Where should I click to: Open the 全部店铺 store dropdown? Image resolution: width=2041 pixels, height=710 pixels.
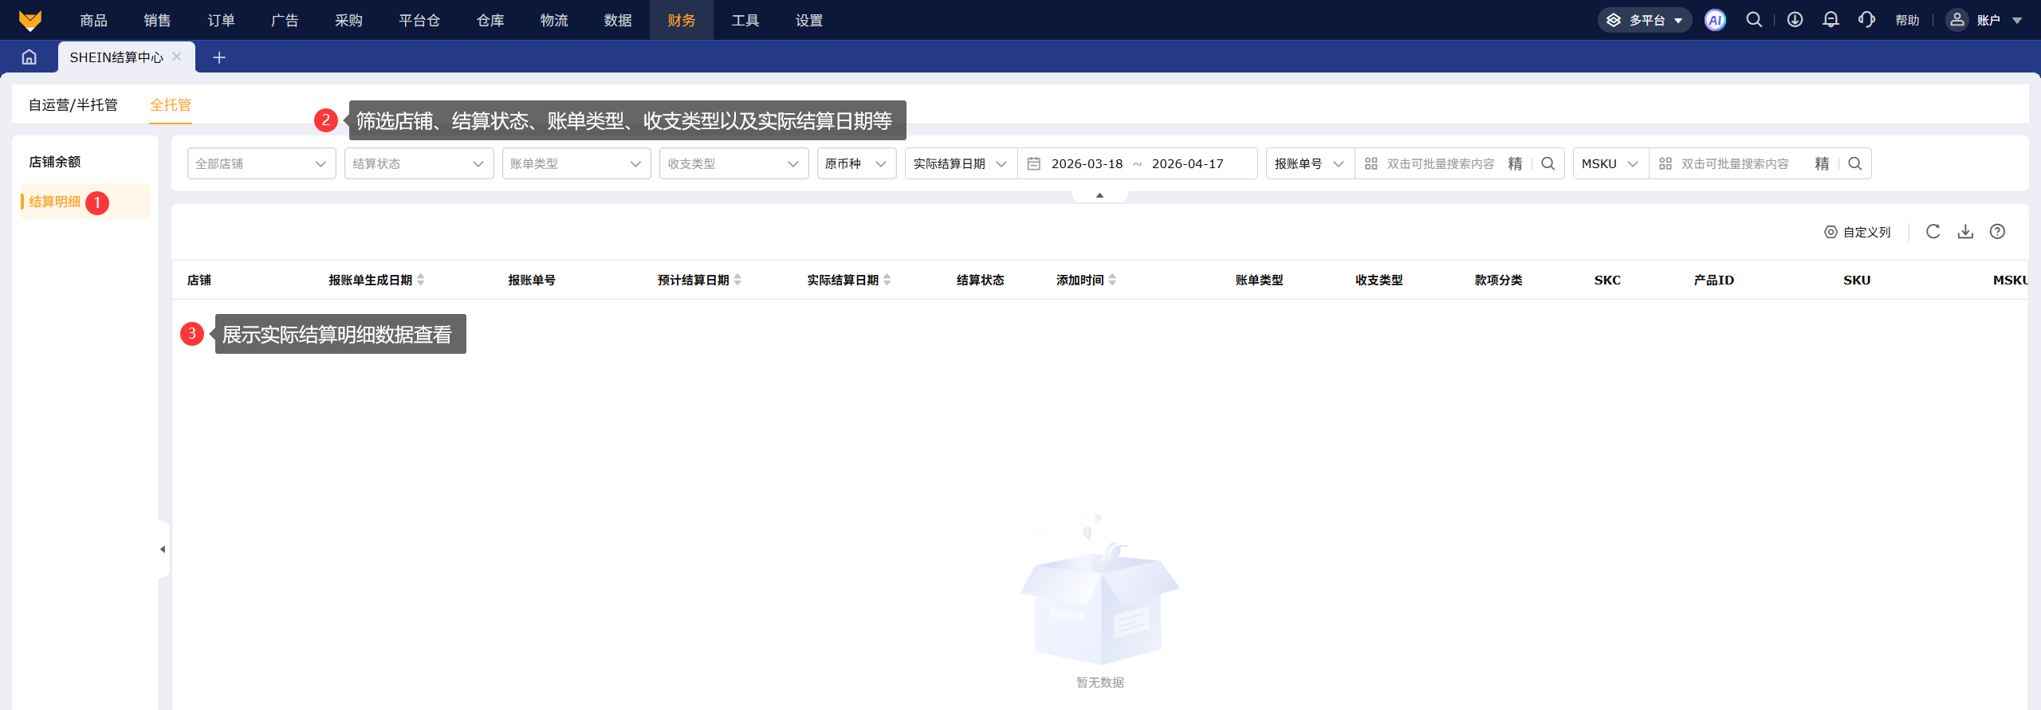click(x=262, y=163)
